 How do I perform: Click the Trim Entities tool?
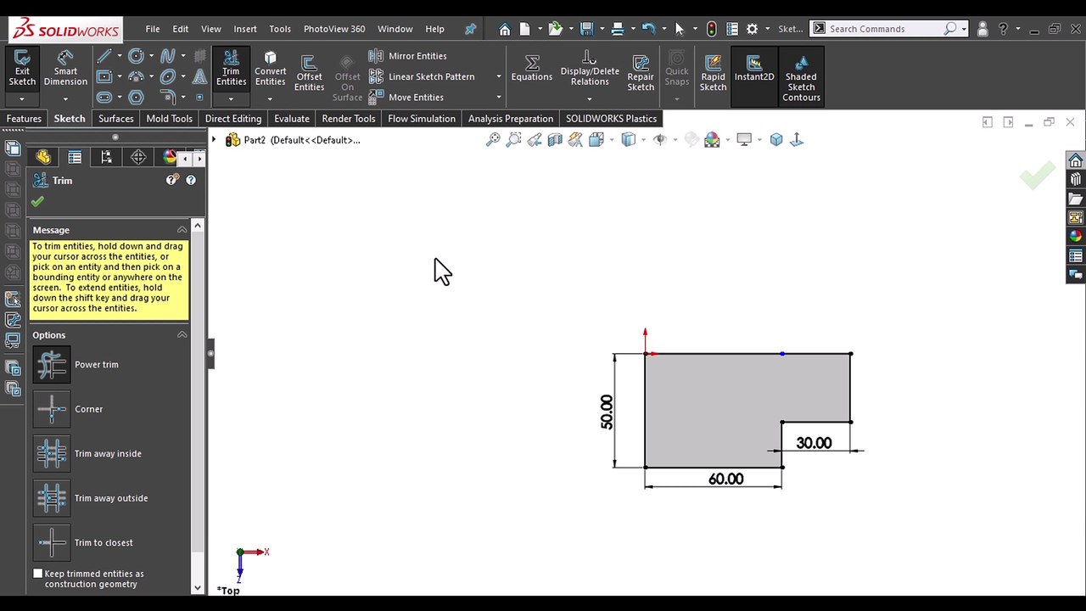click(x=231, y=68)
